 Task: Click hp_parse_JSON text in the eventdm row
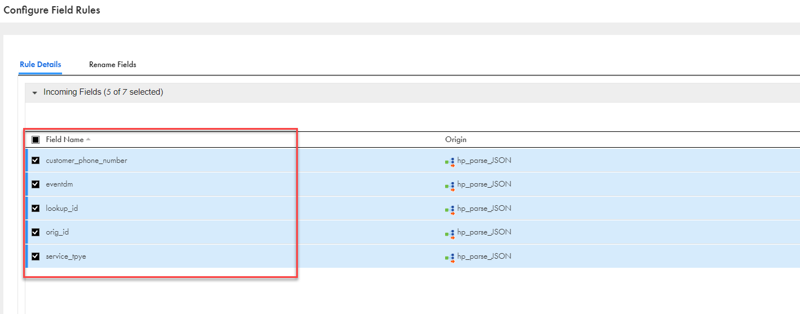(x=484, y=184)
